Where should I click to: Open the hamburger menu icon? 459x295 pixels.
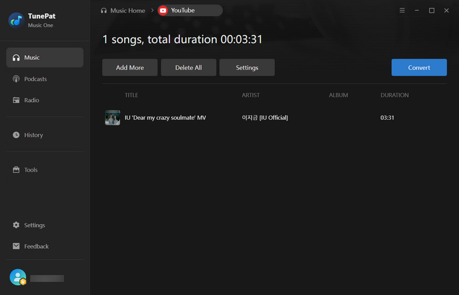click(x=402, y=10)
